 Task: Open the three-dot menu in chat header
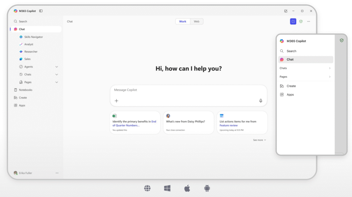point(309,21)
